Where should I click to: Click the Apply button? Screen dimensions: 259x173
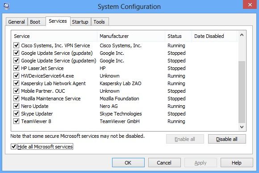pos(201,163)
